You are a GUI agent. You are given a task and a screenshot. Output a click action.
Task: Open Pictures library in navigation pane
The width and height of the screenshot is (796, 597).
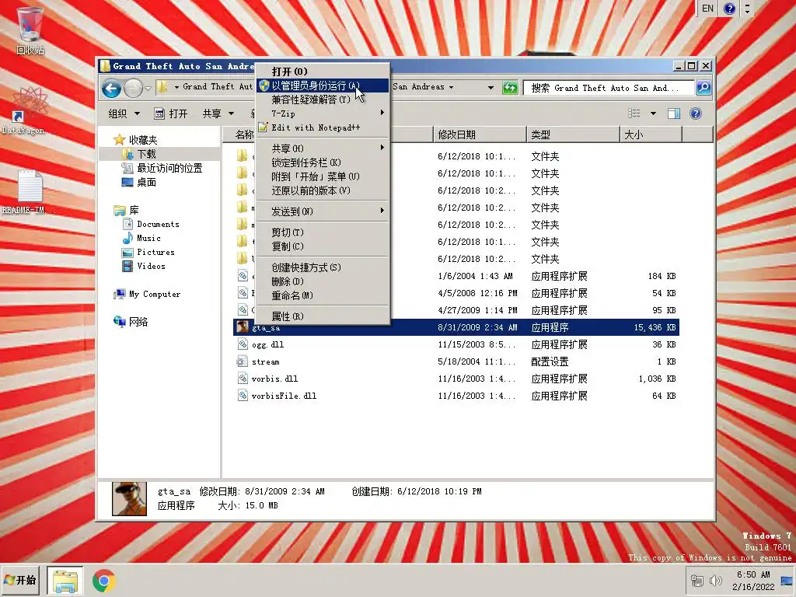click(148, 253)
